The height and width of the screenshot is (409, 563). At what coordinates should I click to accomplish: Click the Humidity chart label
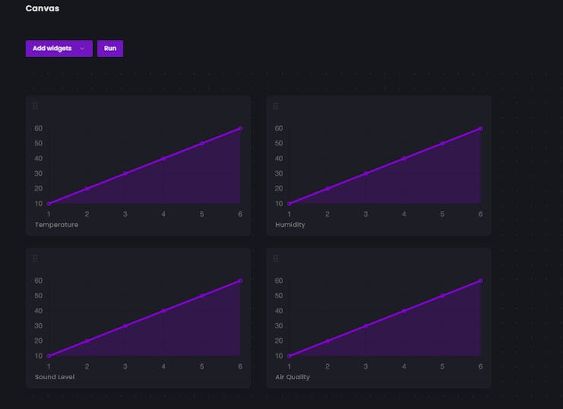point(290,224)
